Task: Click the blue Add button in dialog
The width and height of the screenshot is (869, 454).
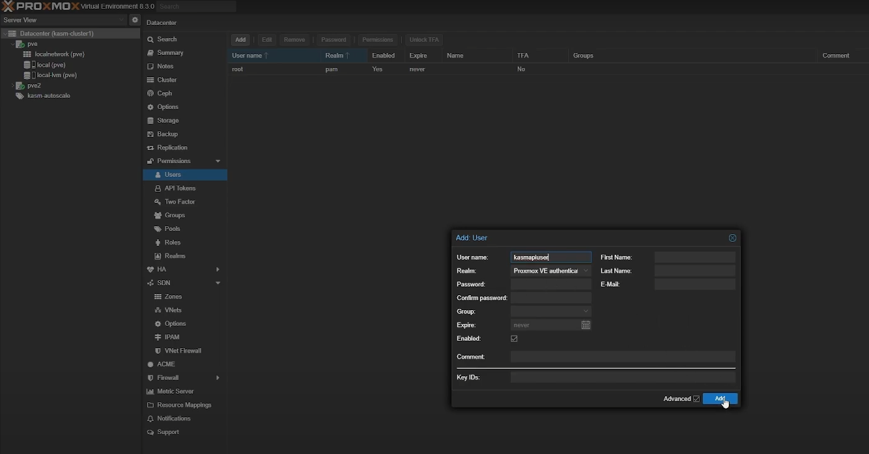Action: [x=719, y=399]
